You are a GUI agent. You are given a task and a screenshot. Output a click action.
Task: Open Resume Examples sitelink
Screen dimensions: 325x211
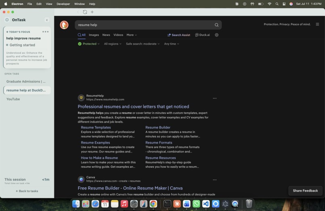(95, 142)
